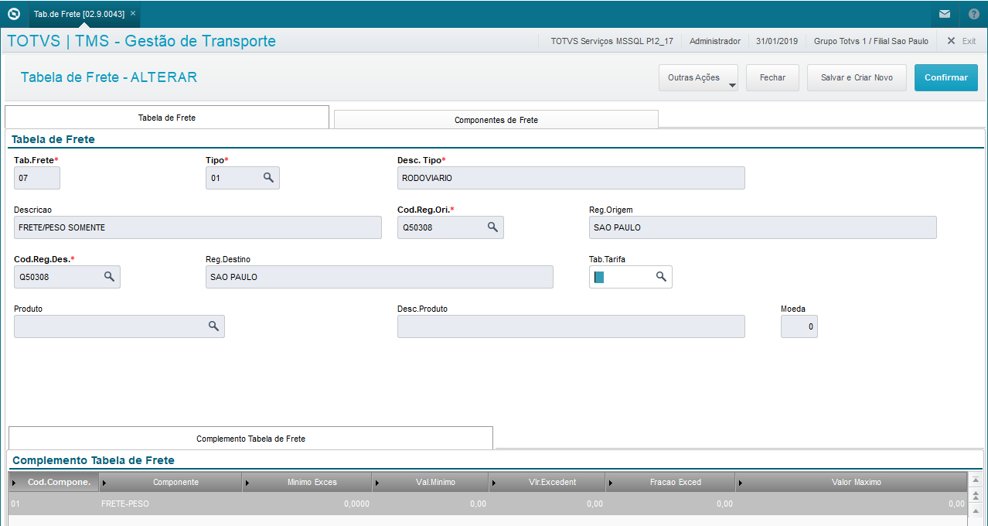Click the TOTVS logo icon in title bar
988x526 pixels.
click(x=13, y=13)
